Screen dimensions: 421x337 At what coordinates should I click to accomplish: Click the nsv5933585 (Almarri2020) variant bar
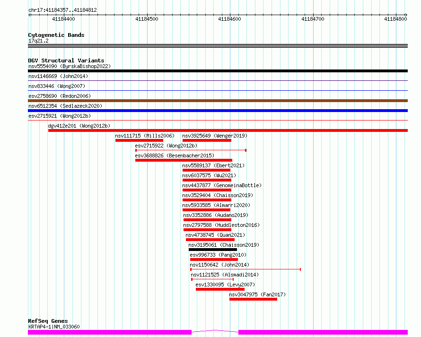pos(206,210)
